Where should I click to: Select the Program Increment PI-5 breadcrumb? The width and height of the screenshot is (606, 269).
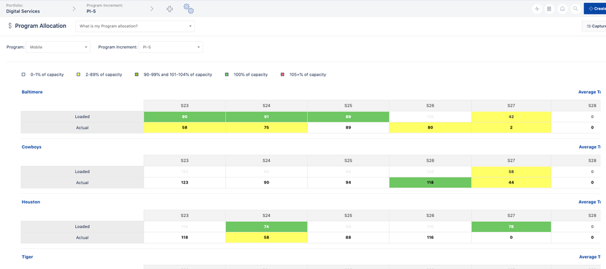[x=105, y=8]
